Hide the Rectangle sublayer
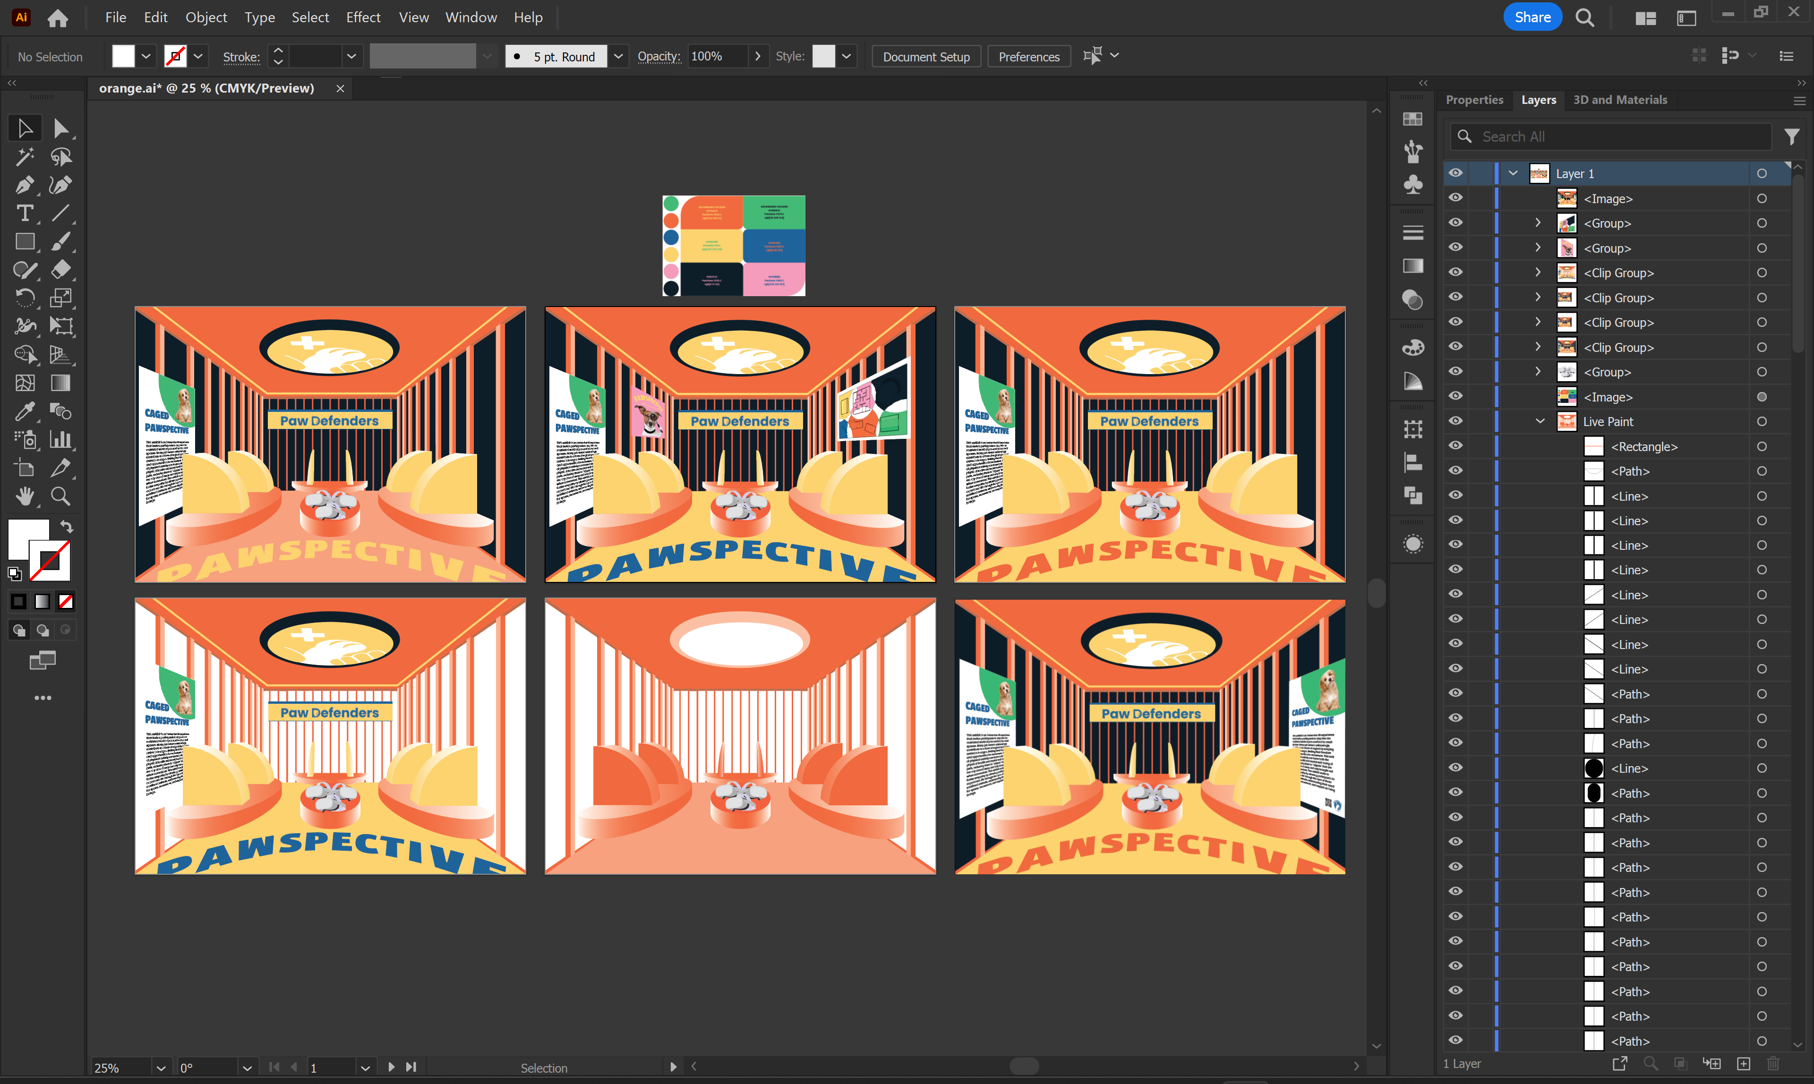Image resolution: width=1814 pixels, height=1084 pixels. point(1455,445)
